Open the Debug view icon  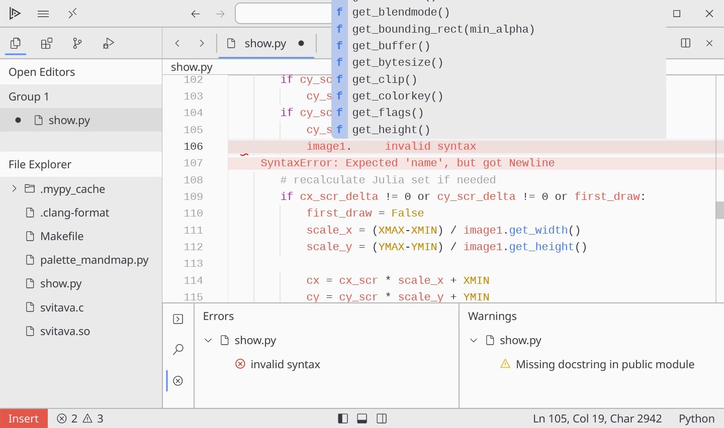(108, 44)
